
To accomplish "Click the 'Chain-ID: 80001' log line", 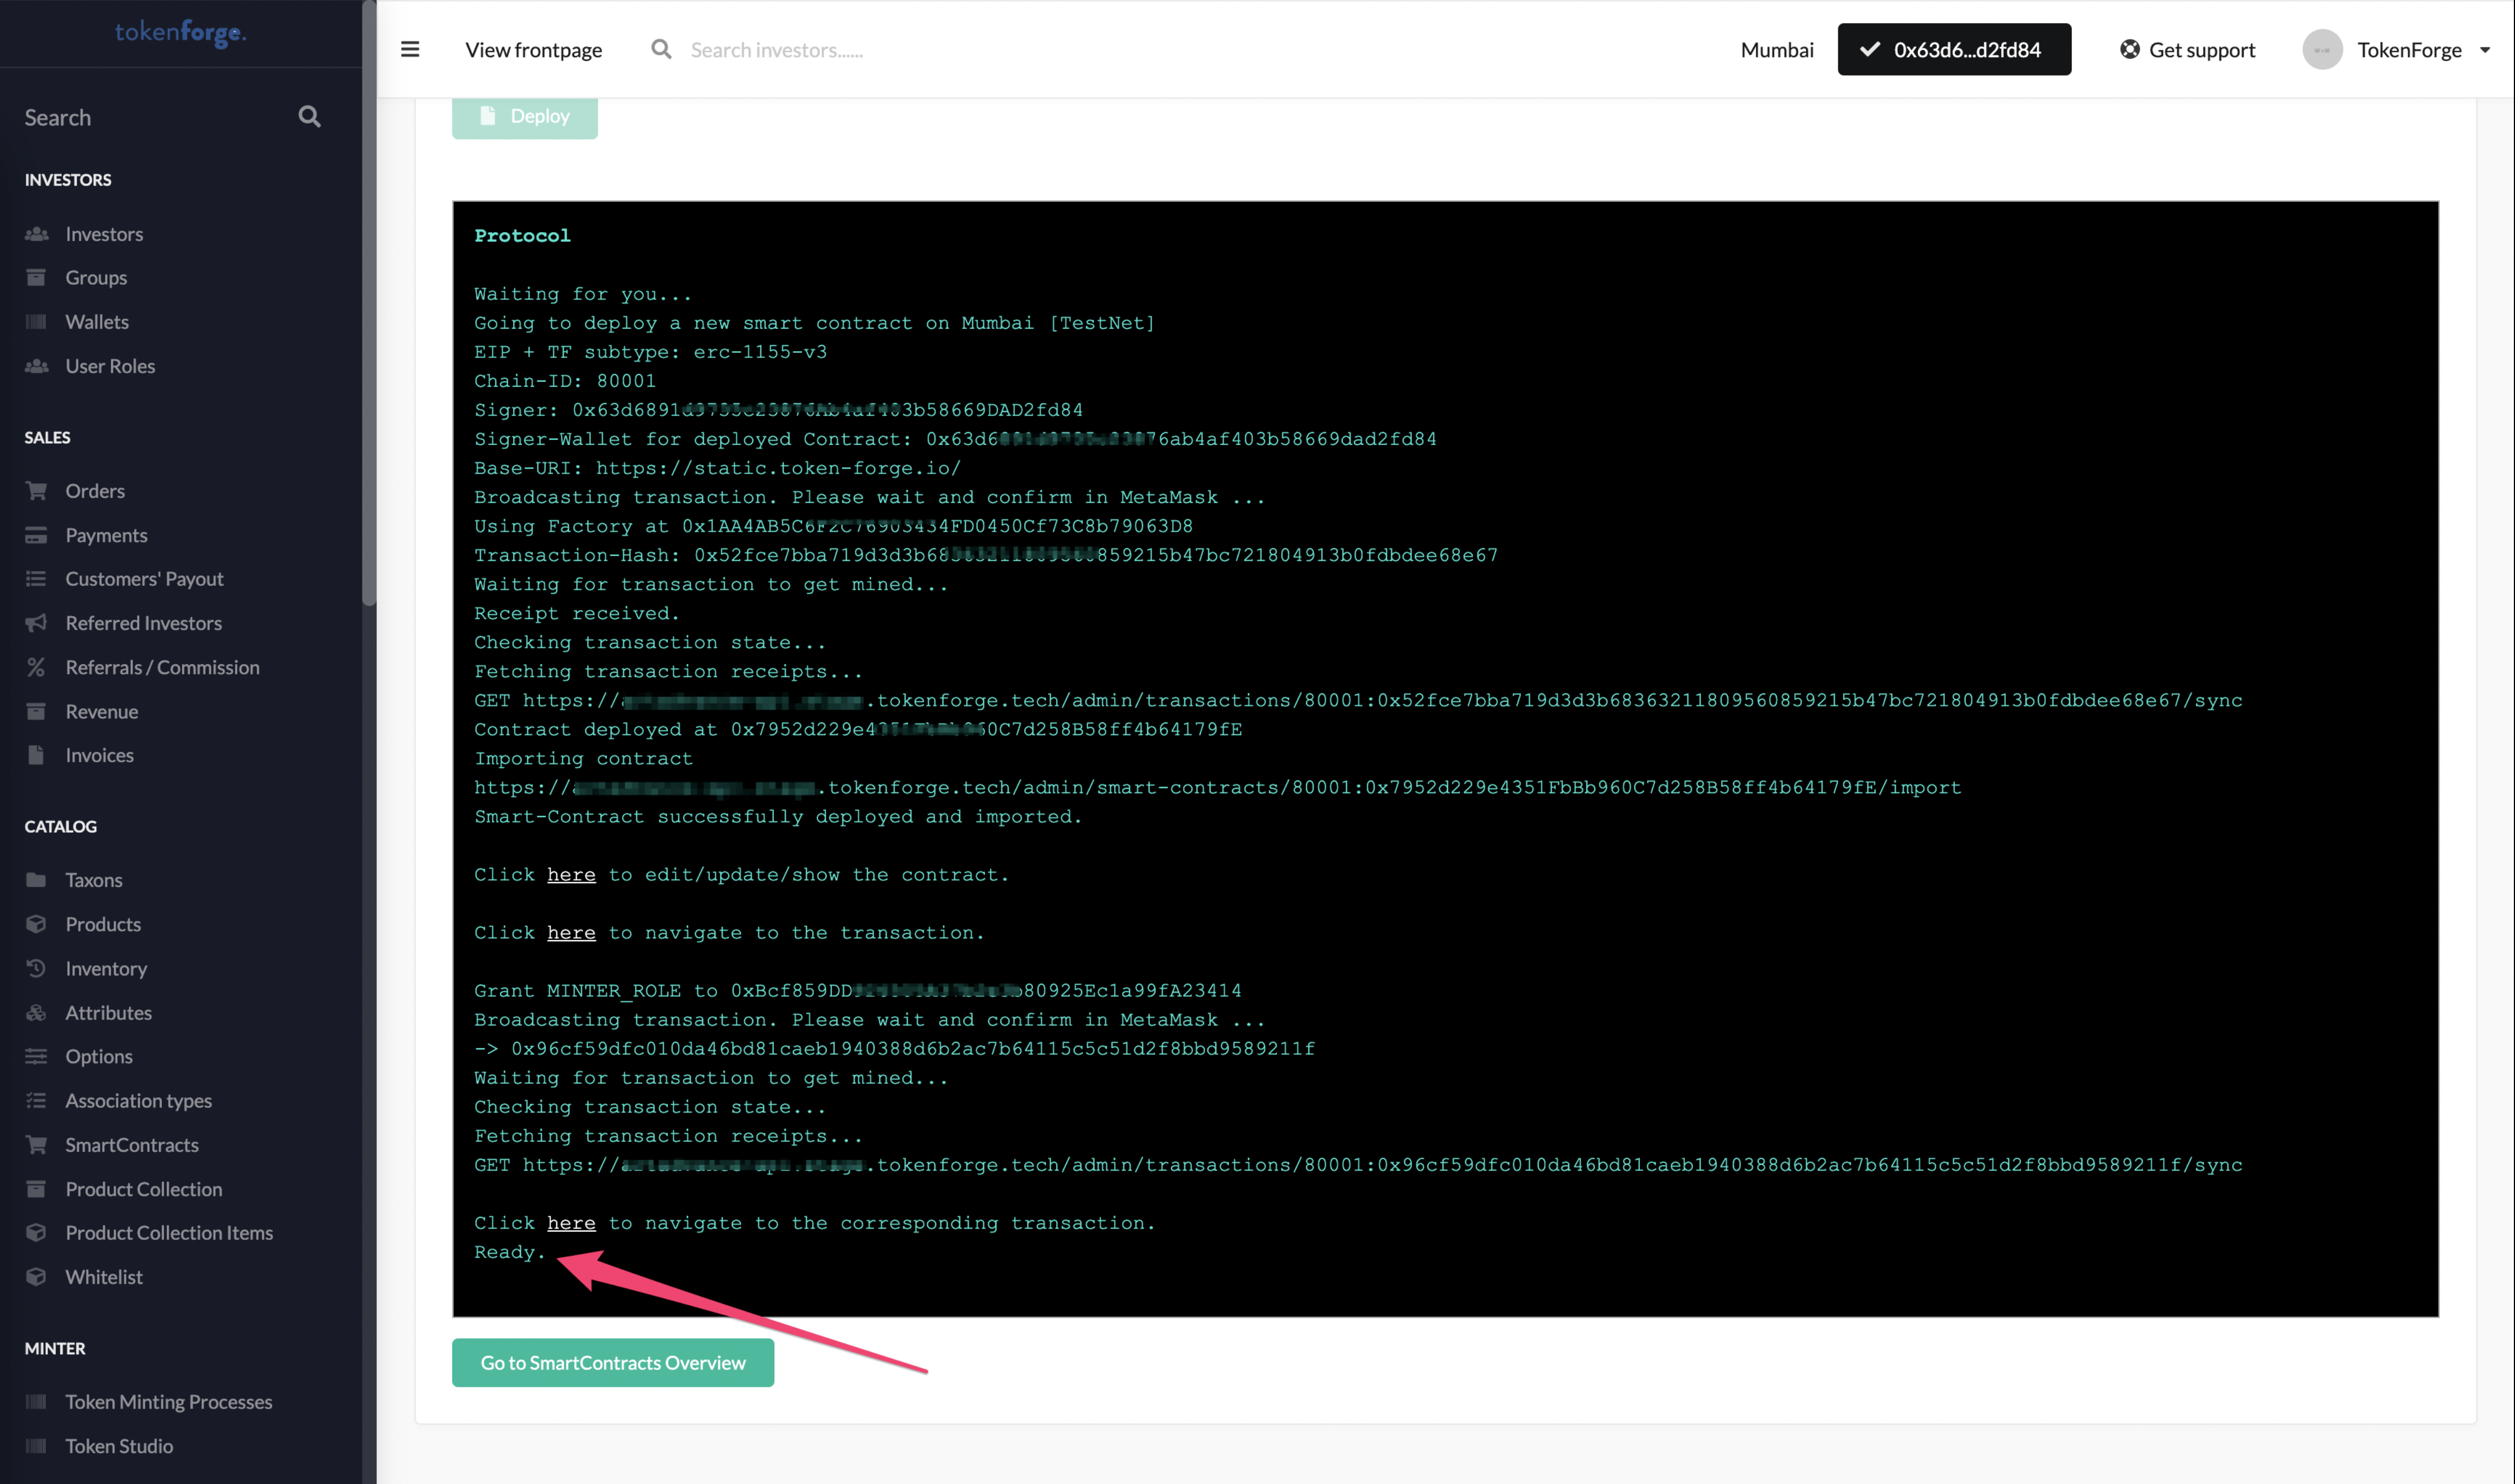I will (565, 381).
